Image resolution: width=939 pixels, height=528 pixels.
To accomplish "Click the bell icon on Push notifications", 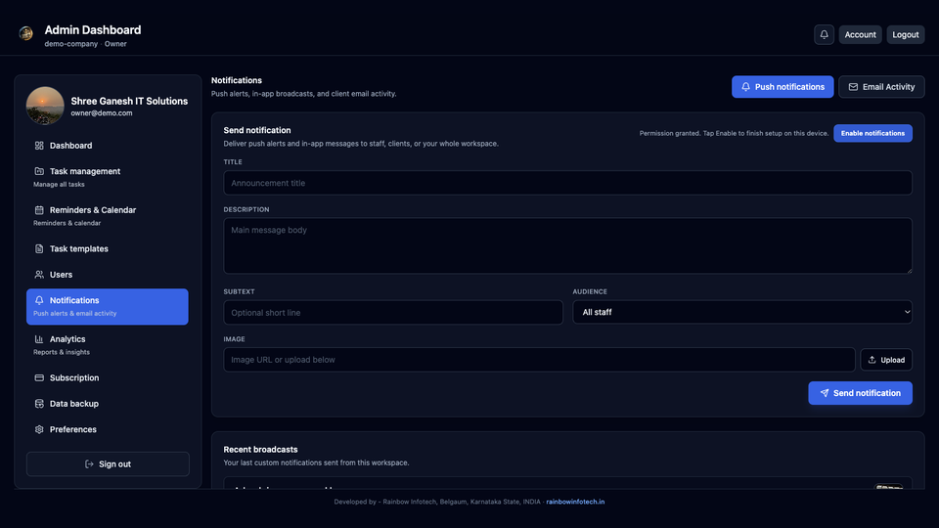I will click(745, 87).
